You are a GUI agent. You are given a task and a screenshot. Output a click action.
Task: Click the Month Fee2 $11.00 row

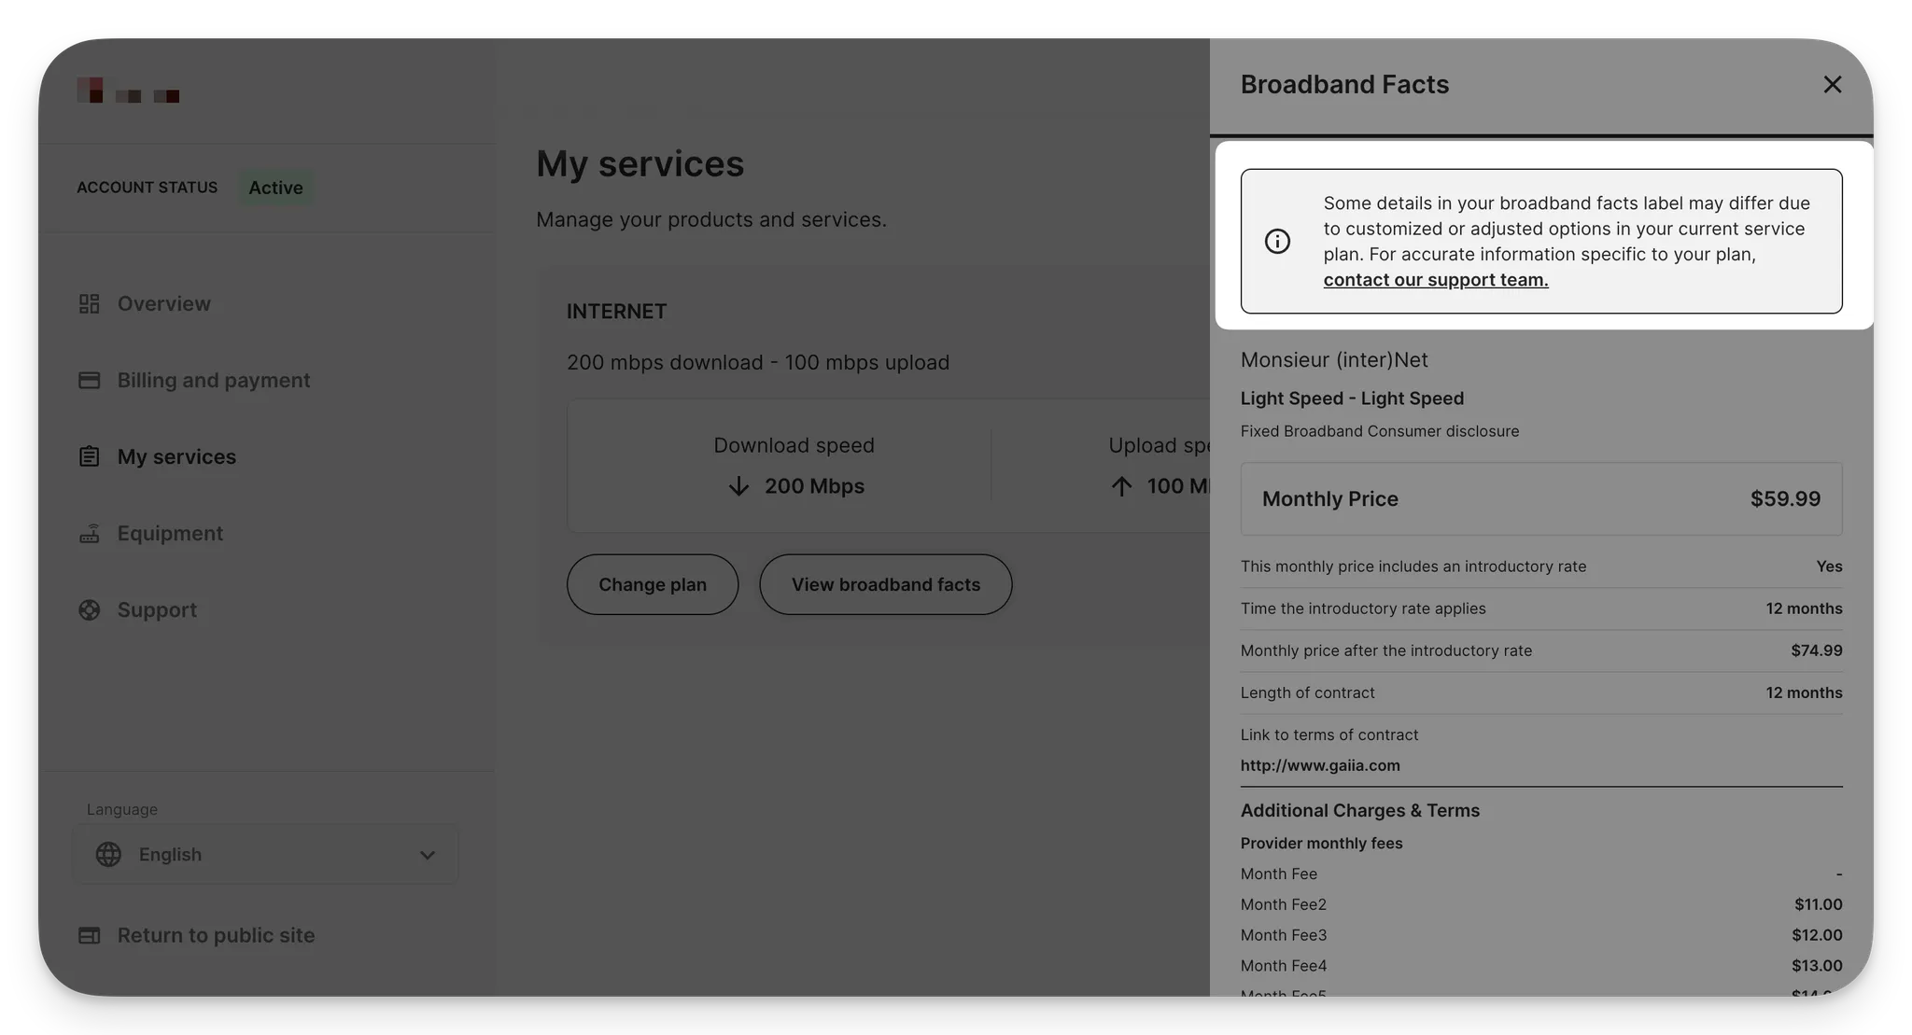tap(1541, 904)
